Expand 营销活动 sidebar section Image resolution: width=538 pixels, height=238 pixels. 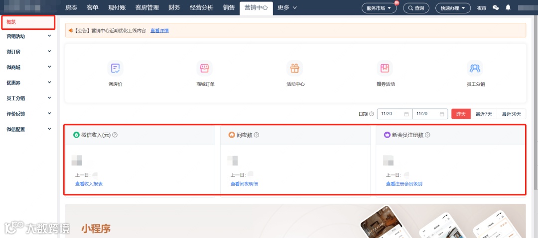tap(28, 36)
